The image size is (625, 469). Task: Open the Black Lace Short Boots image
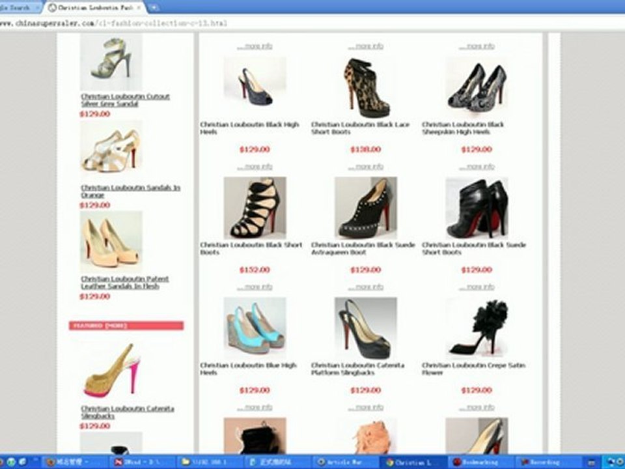pos(365,87)
